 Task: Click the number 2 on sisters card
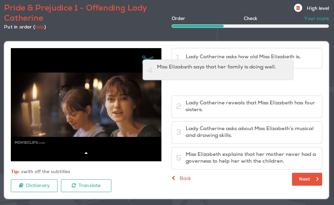click(x=178, y=106)
